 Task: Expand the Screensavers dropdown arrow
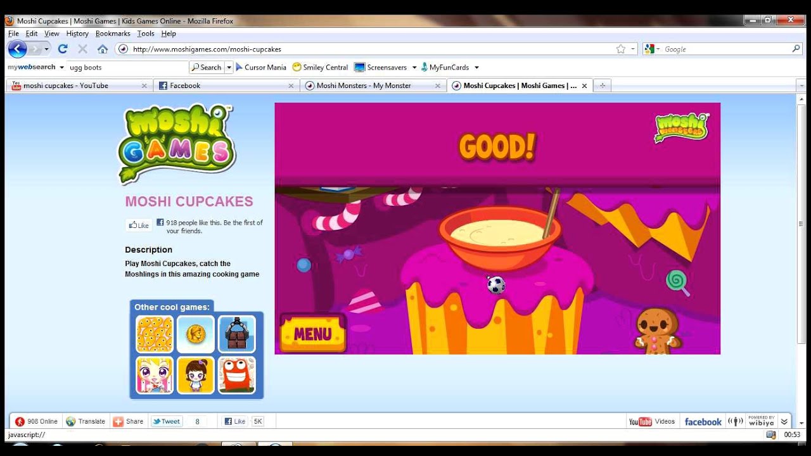point(414,67)
